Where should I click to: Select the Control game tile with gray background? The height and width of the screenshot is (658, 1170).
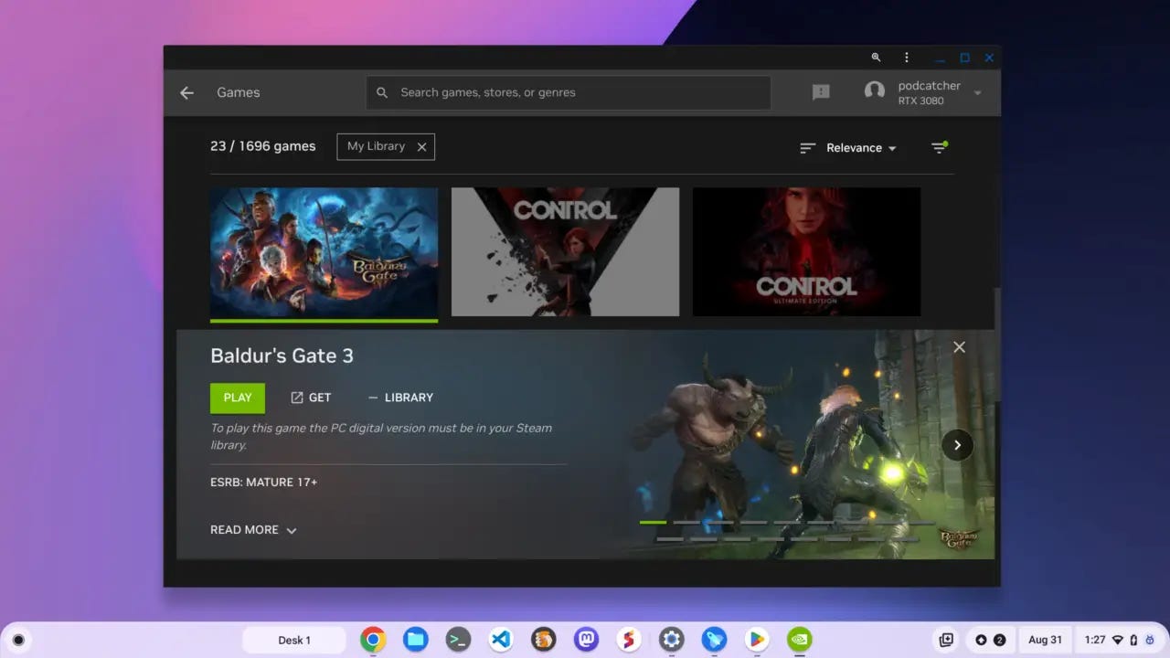tap(565, 252)
